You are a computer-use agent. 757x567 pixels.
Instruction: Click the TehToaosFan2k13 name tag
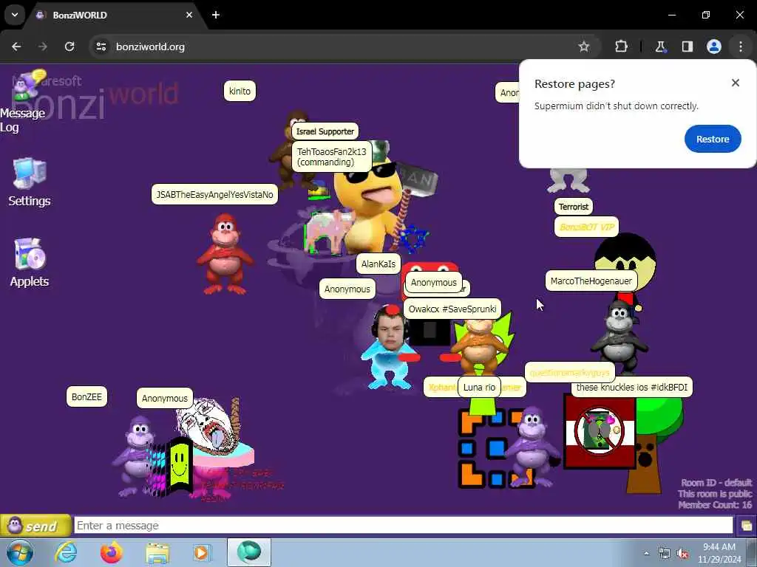[x=332, y=157]
